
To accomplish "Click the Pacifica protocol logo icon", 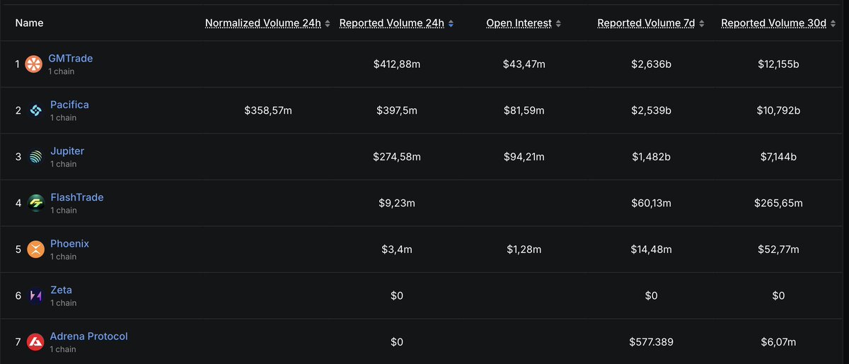I will (36, 110).
